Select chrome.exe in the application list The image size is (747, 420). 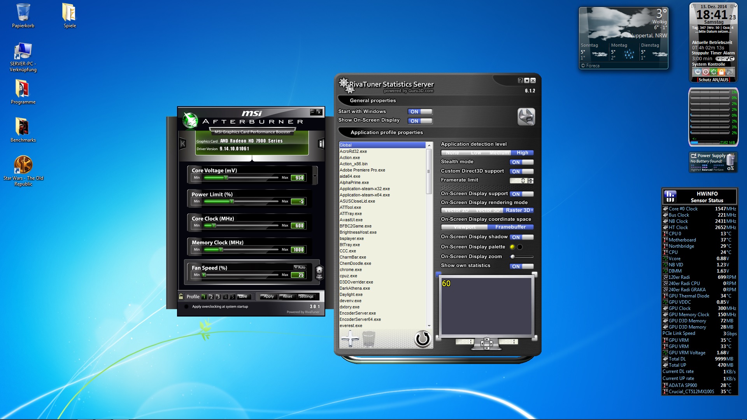click(351, 269)
